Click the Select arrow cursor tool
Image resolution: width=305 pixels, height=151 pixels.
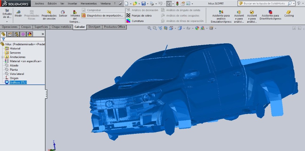click(169, 4)
